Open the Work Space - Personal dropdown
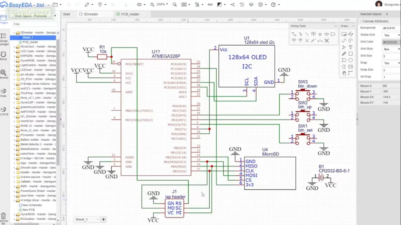The width and height of the screenshot is (401, 225). (x=34, y=16)
